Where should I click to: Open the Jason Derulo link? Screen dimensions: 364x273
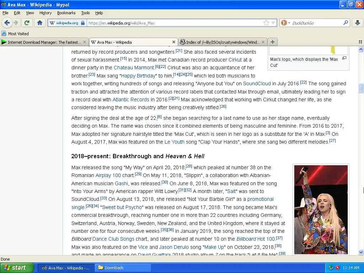[173, 247]
